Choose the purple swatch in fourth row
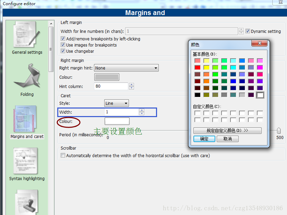The width and height of the screenshot is (287, 215). pos(251,81)
